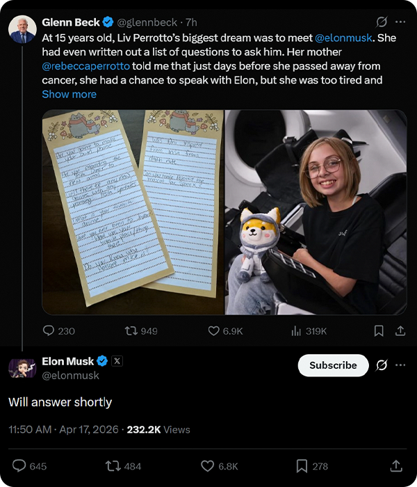Share Glenn Beck's post
Screen dimensions: 417x487
click(x=400, y=331)
